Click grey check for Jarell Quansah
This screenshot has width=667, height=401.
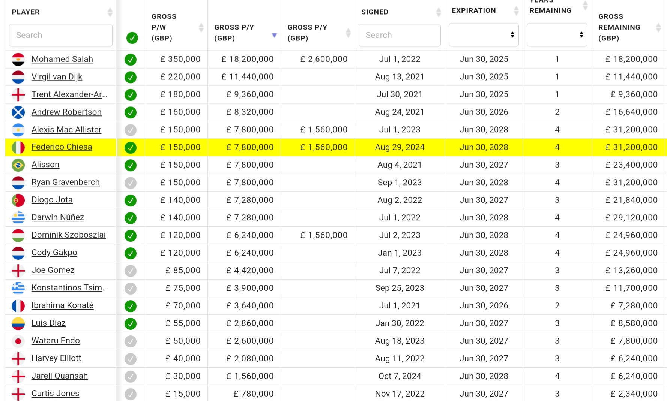point(131,377)
